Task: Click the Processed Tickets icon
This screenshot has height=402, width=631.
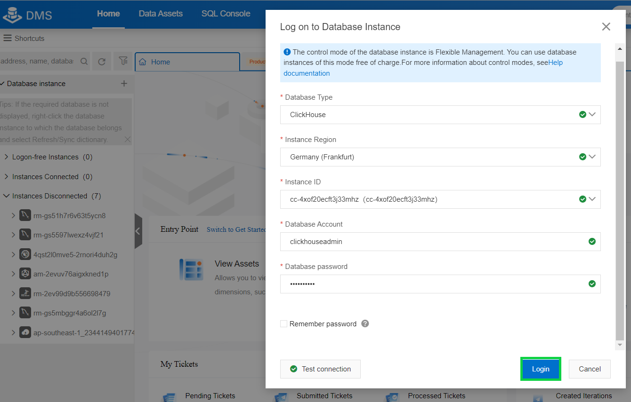Action: tap(392, 397)
